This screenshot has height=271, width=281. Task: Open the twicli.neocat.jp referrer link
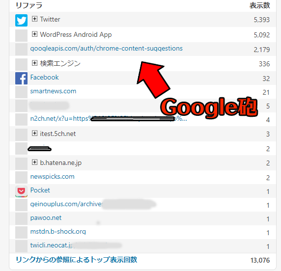[52, 245]
